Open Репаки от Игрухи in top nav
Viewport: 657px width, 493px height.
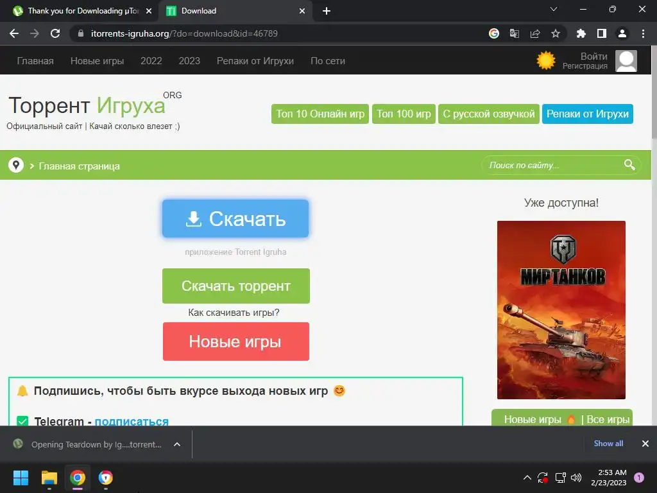click(x=255, y=61)
